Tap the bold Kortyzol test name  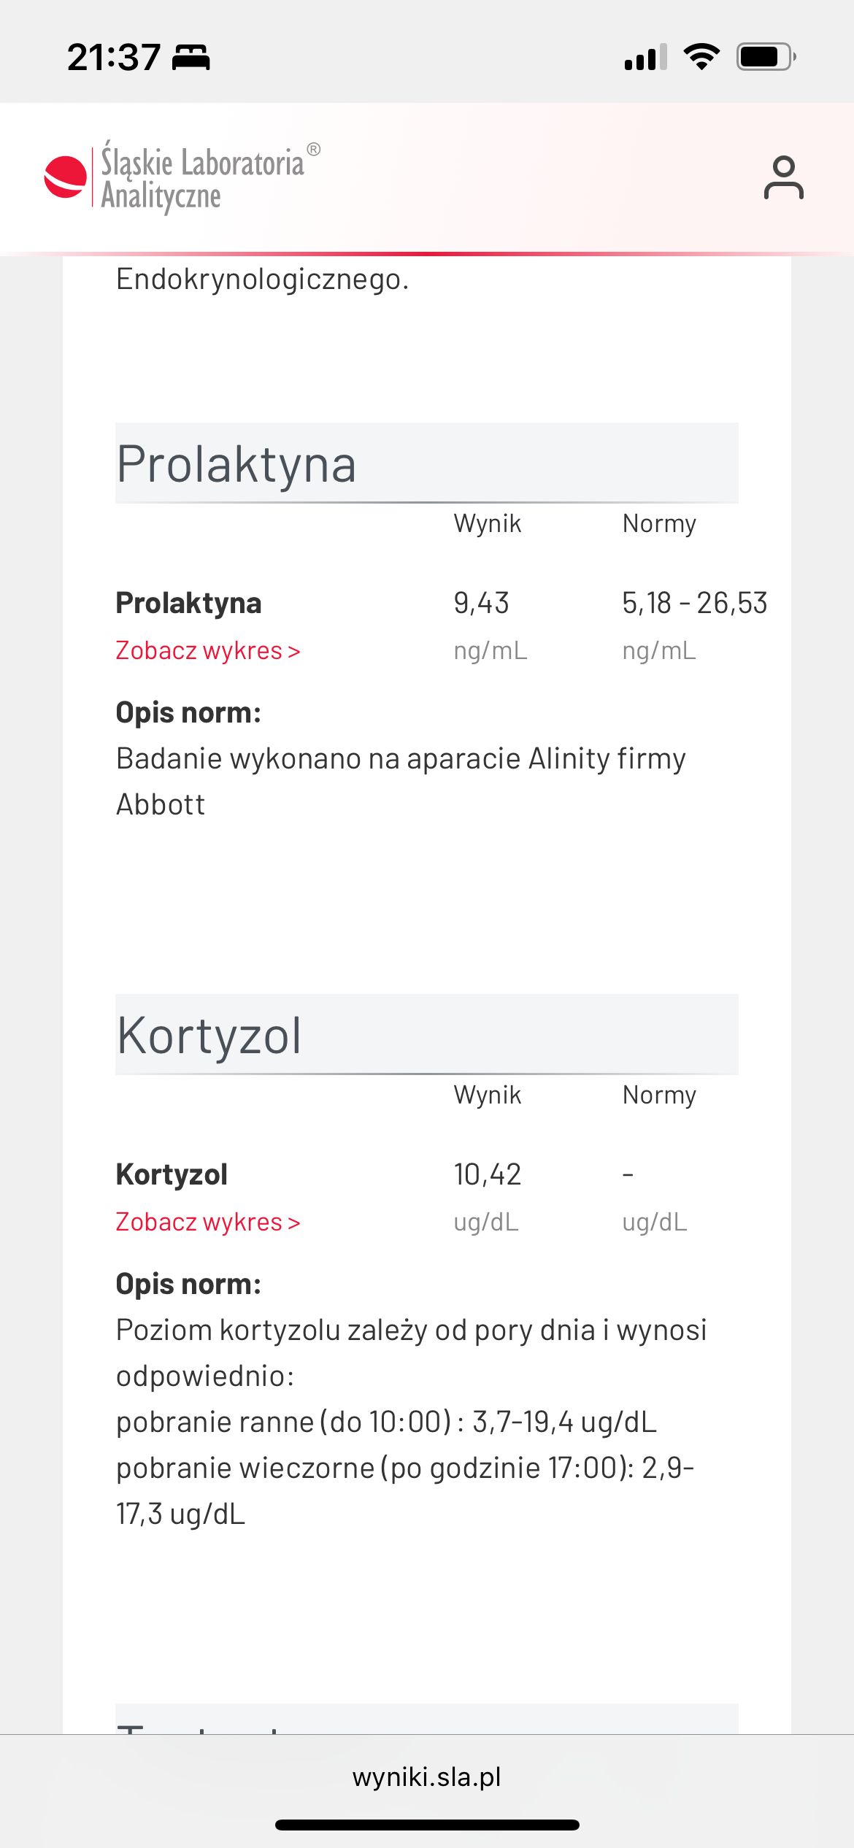coord(172,1174)
